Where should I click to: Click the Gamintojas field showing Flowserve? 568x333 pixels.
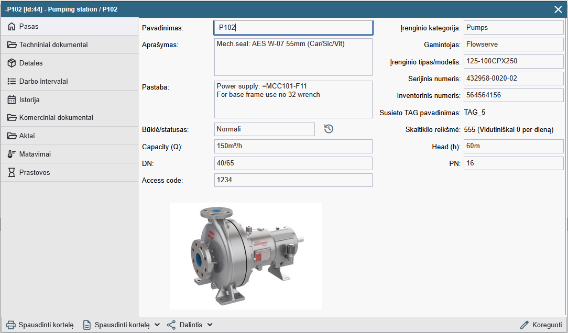tap(514, 45)
